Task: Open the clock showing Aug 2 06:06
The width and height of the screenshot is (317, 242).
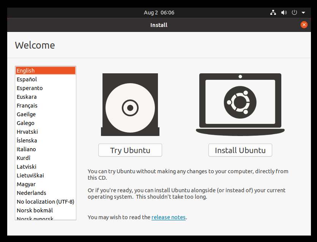Action: 159,13
